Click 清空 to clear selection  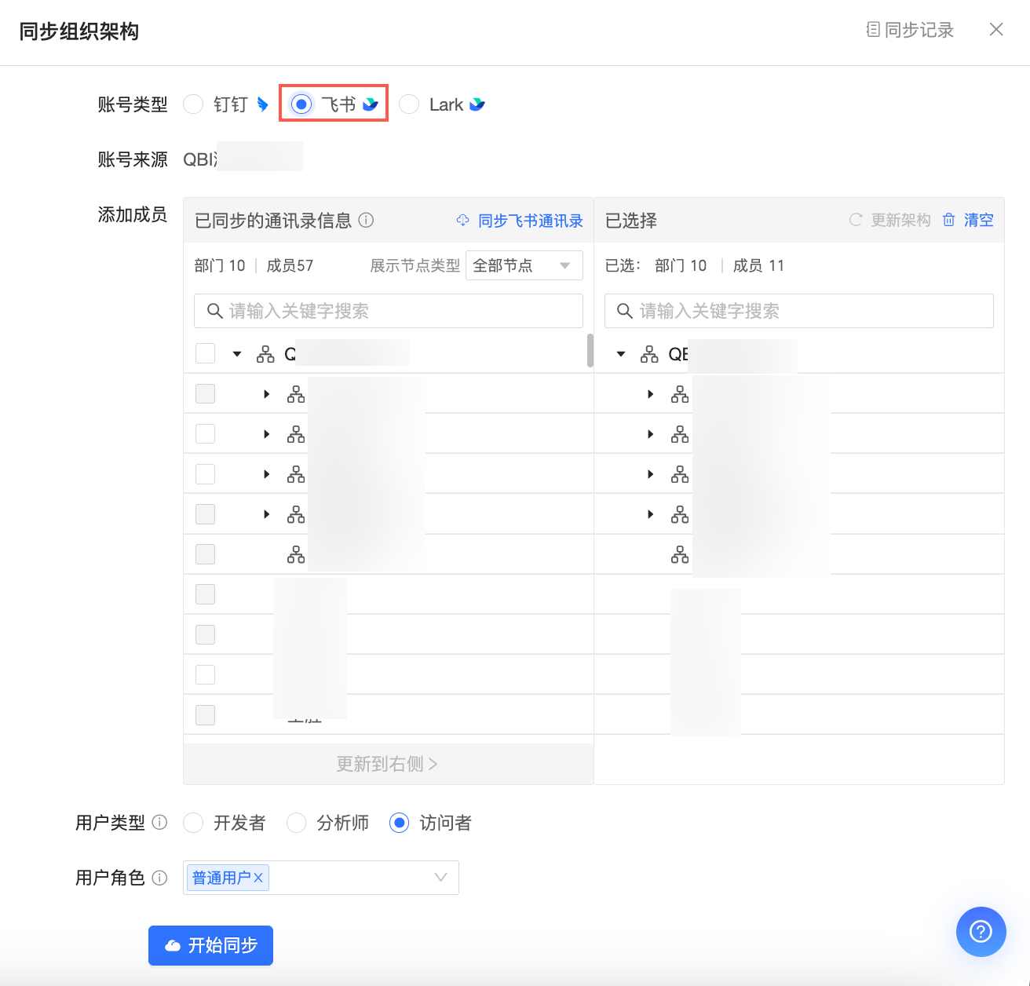(x=979, y=220)
